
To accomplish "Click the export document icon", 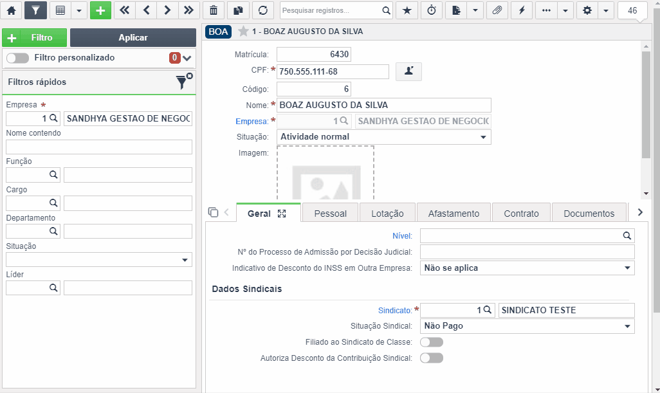I will [456, 10].
